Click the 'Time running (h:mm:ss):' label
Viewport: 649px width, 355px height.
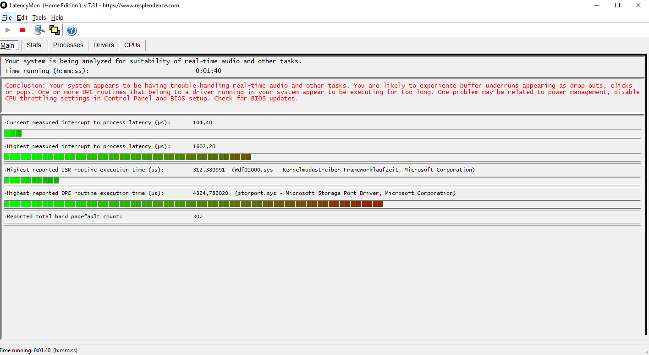point(47,71)
